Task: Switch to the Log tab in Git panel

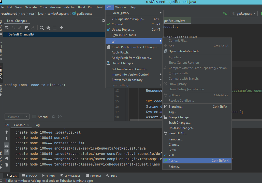Action: (x=37, y=125)
